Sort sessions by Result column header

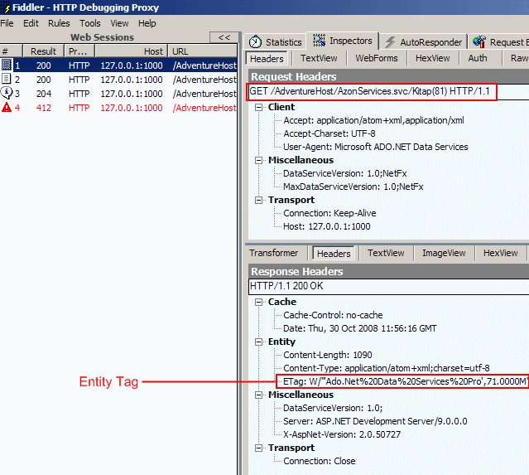pyautogui.click(x=43, y=51)
